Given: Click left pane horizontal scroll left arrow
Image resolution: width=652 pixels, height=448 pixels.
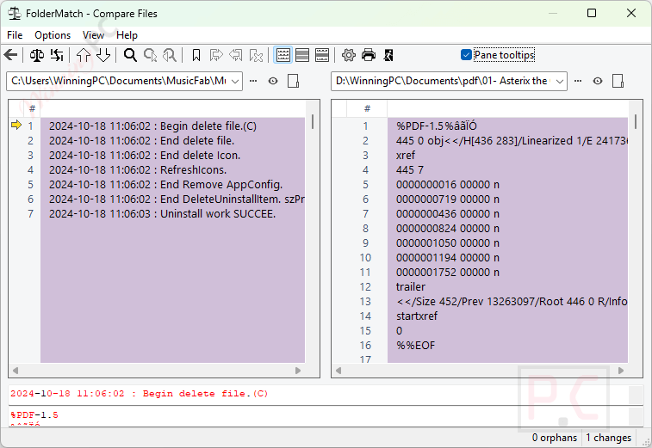Looking at the screenshot, I should click(16, 371).
